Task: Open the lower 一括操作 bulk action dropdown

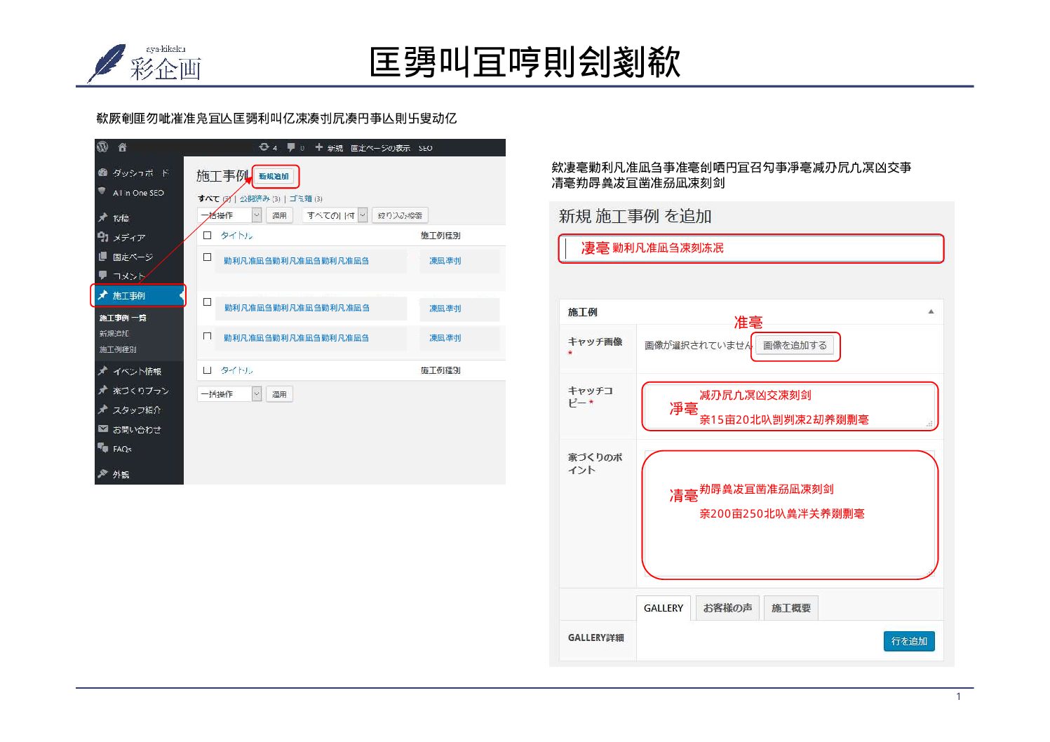Action: pos(229,394)
